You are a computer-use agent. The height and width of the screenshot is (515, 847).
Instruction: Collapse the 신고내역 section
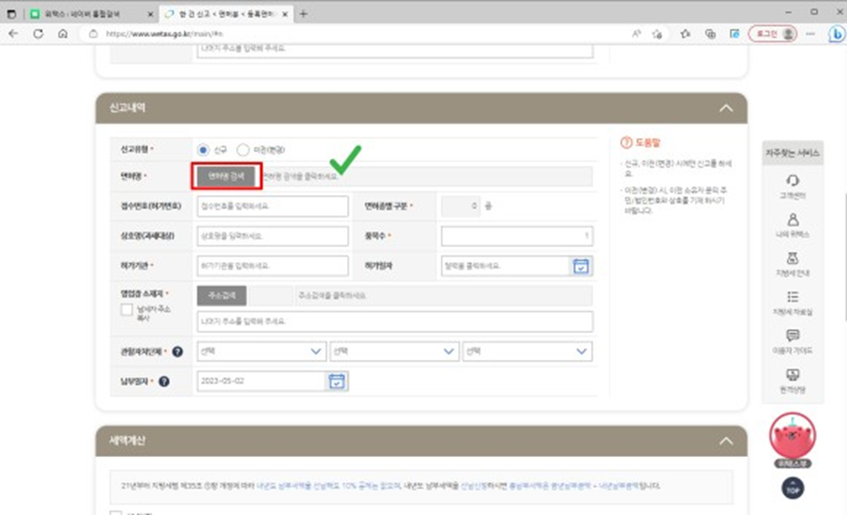click(x=726, y=108)
